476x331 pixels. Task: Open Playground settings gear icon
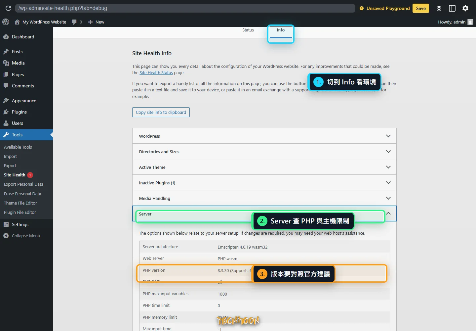[465, 8]
